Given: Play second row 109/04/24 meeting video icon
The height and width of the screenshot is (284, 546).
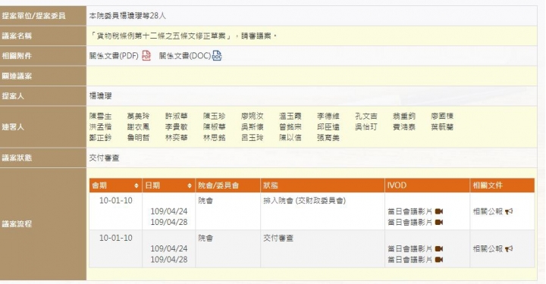Looking at the screenshot, I should pos(439,249).
